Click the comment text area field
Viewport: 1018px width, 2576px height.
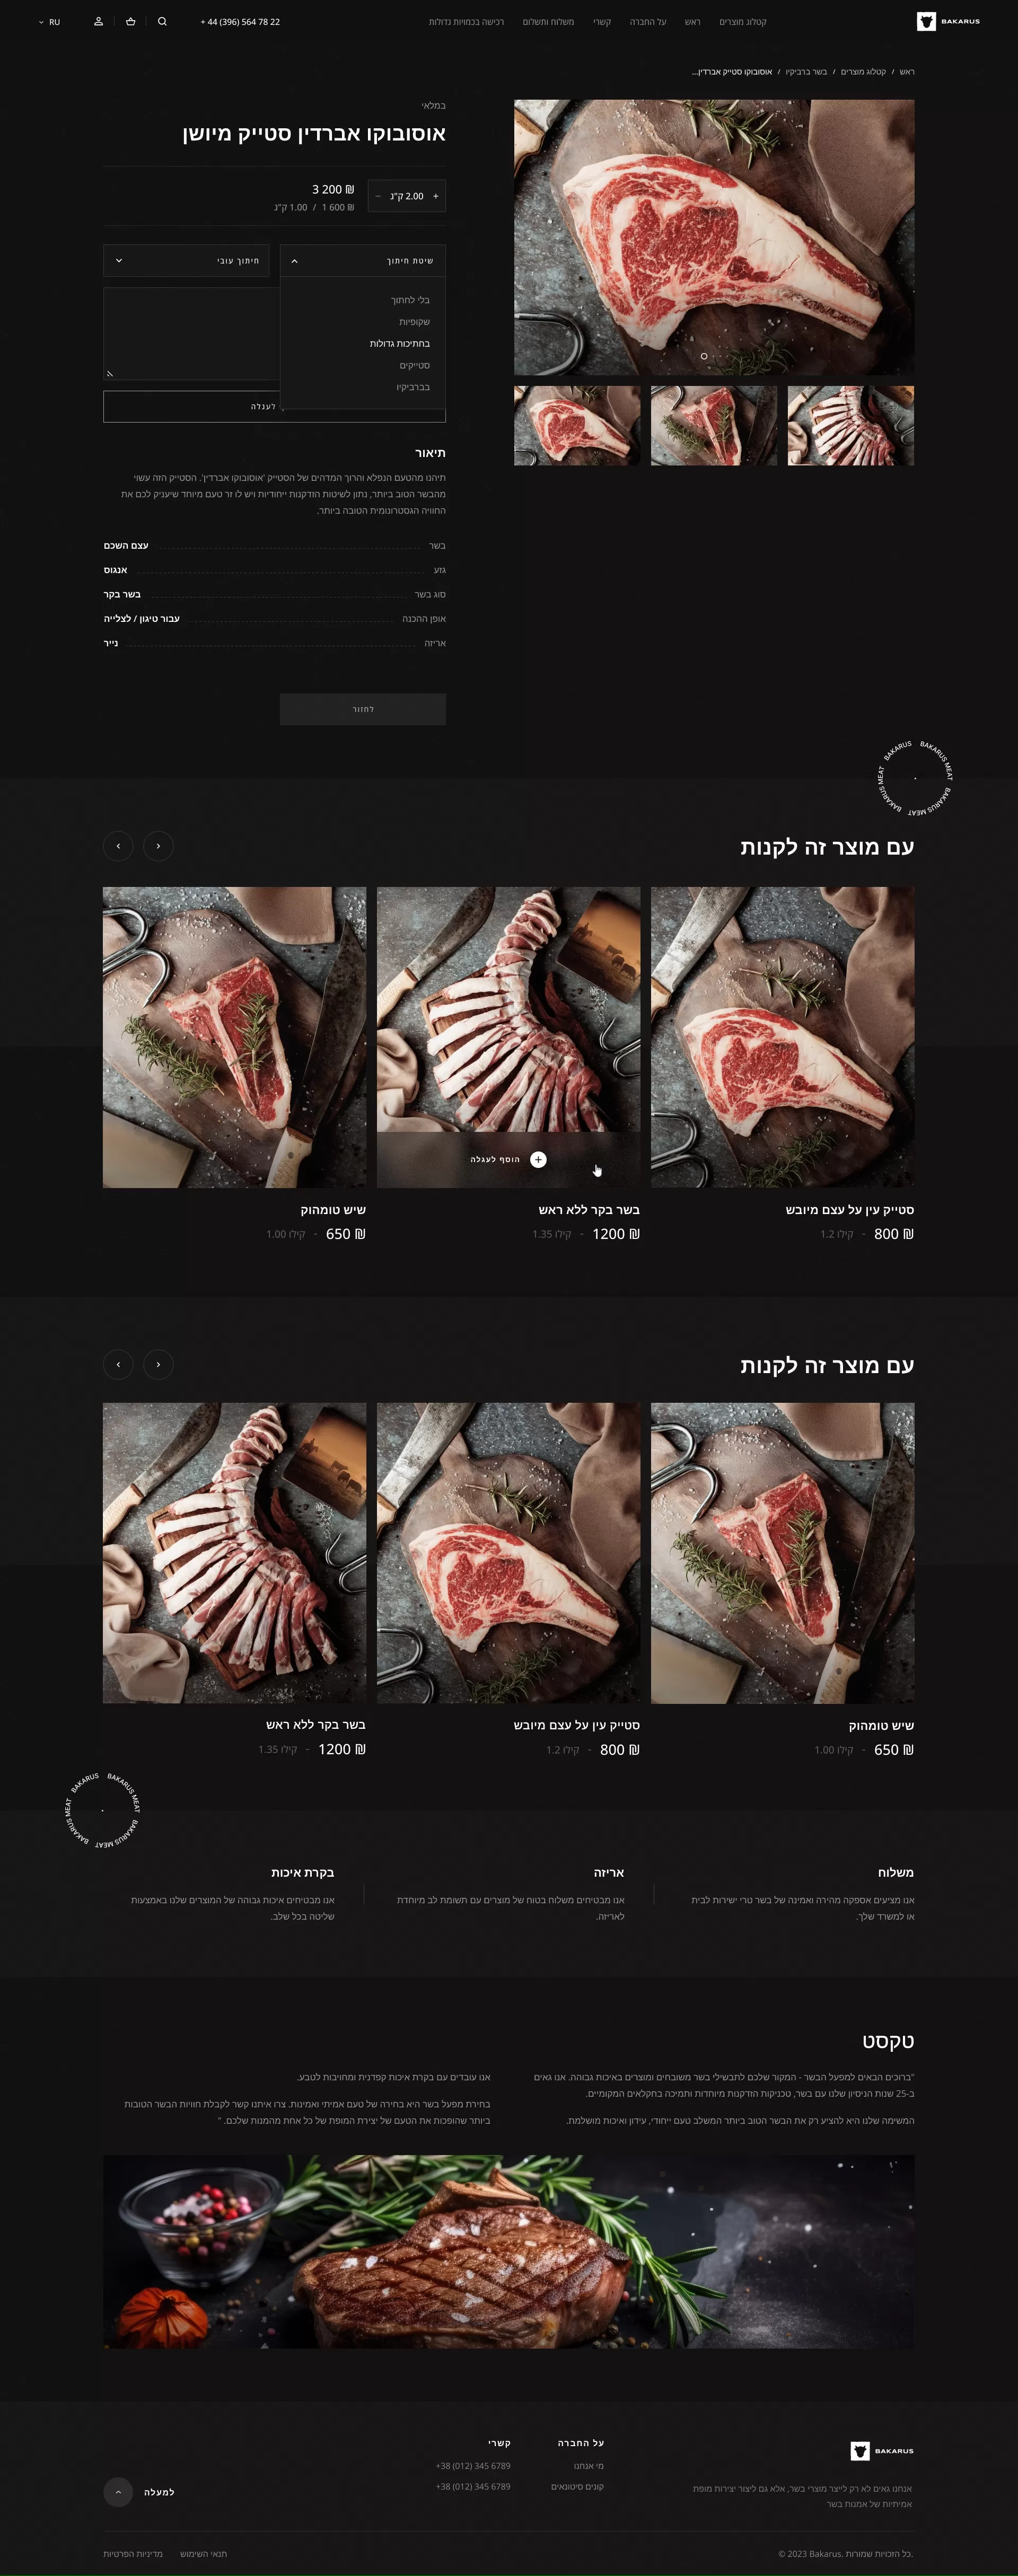coord(191,334)
